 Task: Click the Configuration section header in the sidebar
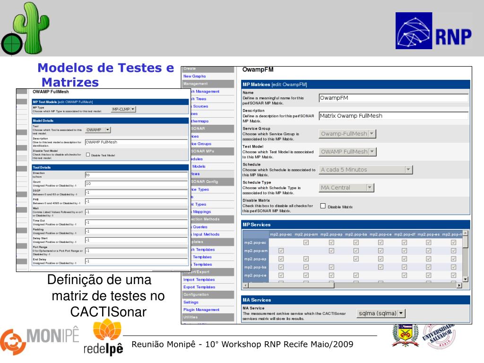[x=208, y=295]
